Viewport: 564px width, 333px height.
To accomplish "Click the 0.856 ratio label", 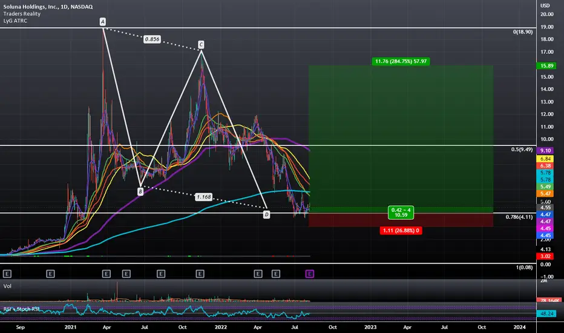I will 152,39.
